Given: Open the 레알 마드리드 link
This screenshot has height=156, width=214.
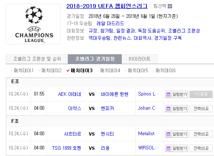Looking at the screenshot, I should 110,23.
